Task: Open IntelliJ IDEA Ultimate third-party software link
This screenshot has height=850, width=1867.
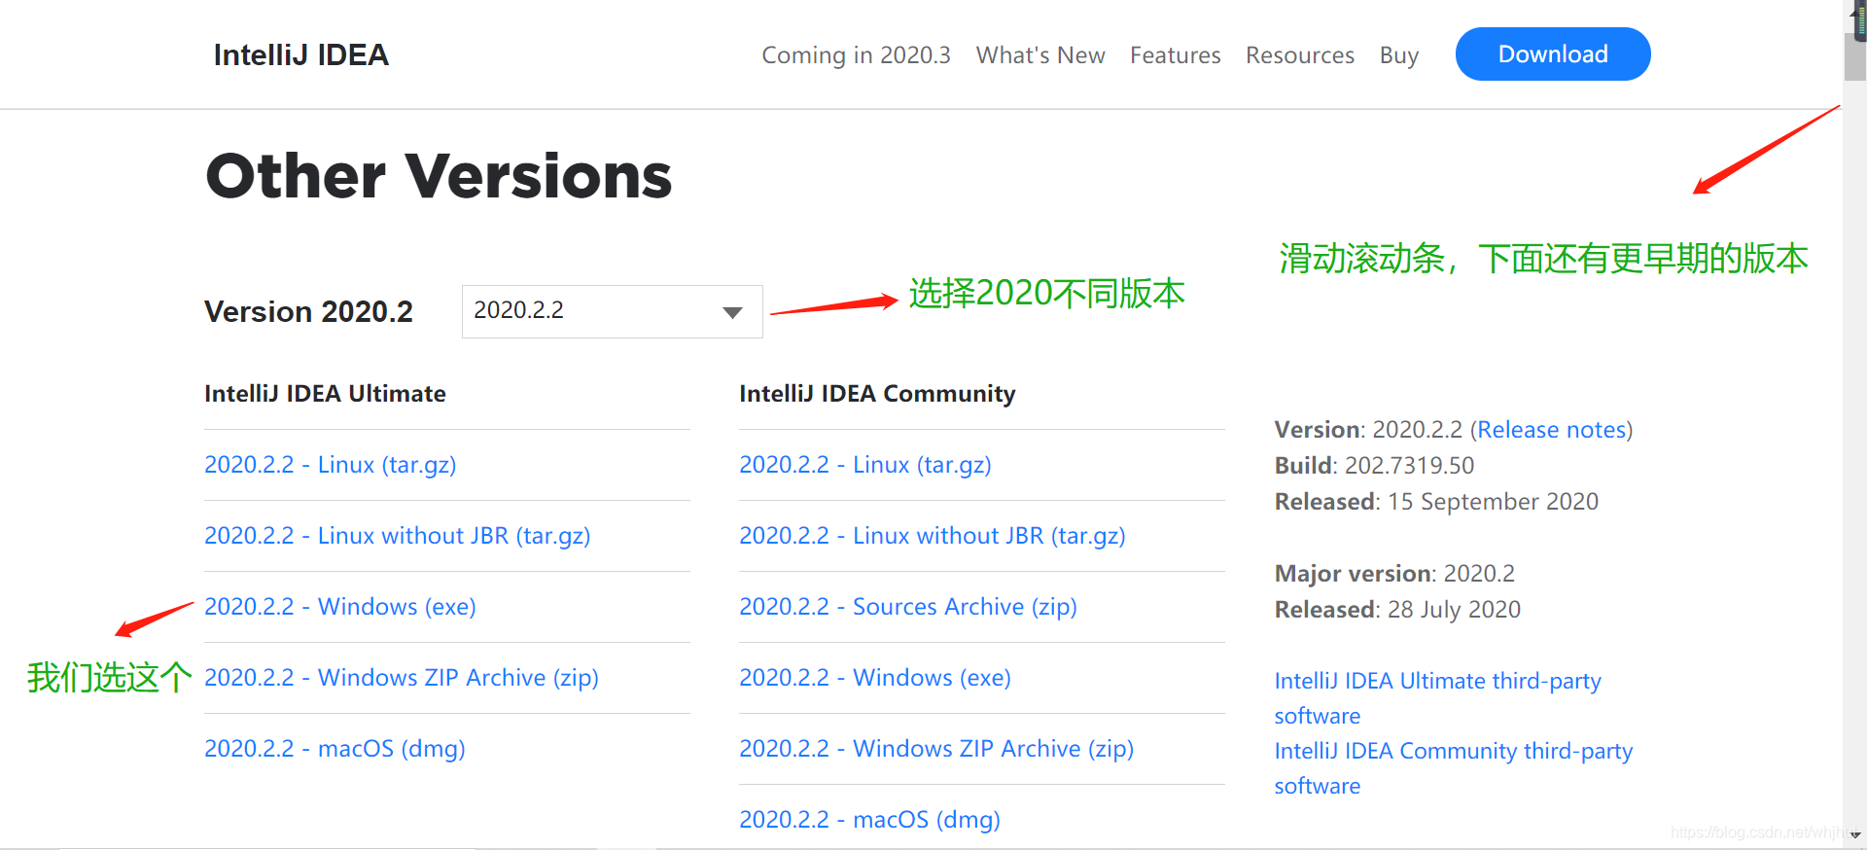Action: (x=1438, y=698)
